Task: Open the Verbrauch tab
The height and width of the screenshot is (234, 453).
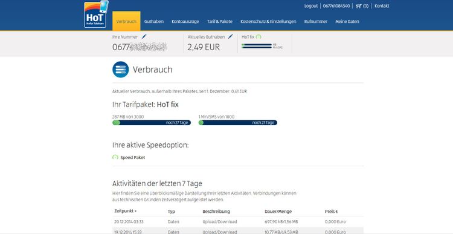Action: point(126,21)
